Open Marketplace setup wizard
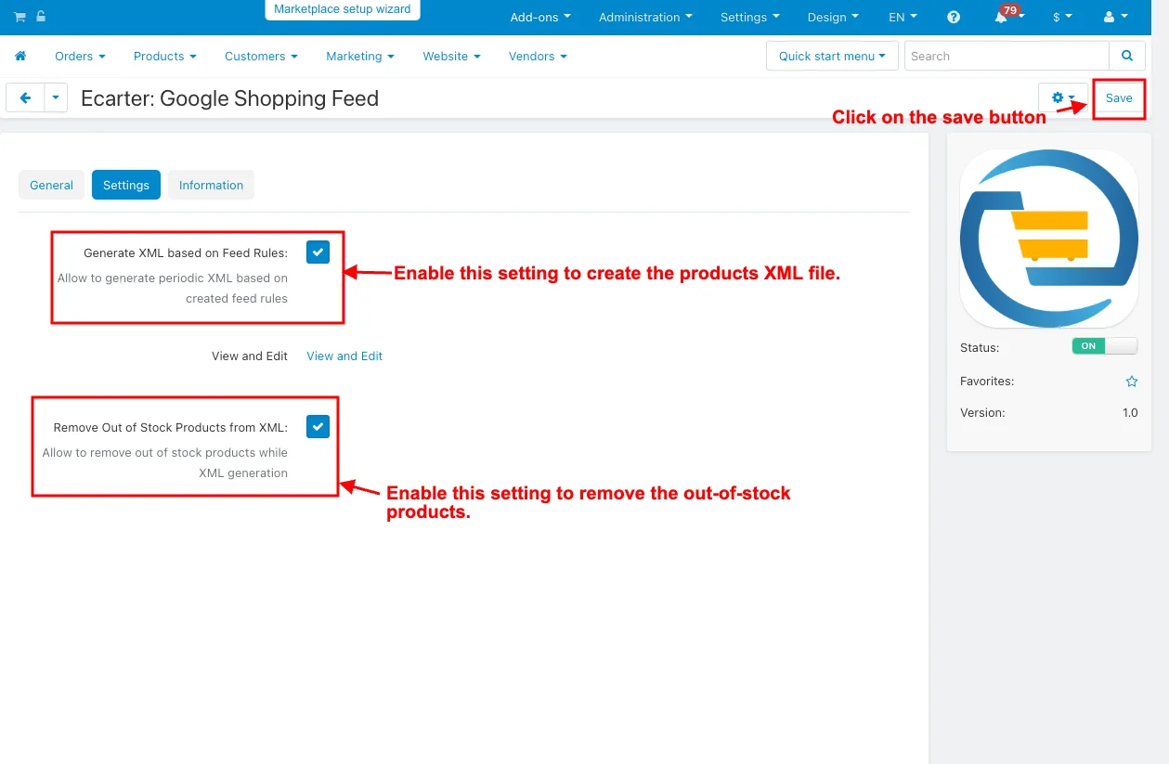The image size is (1169, 764). coord(342,9)
